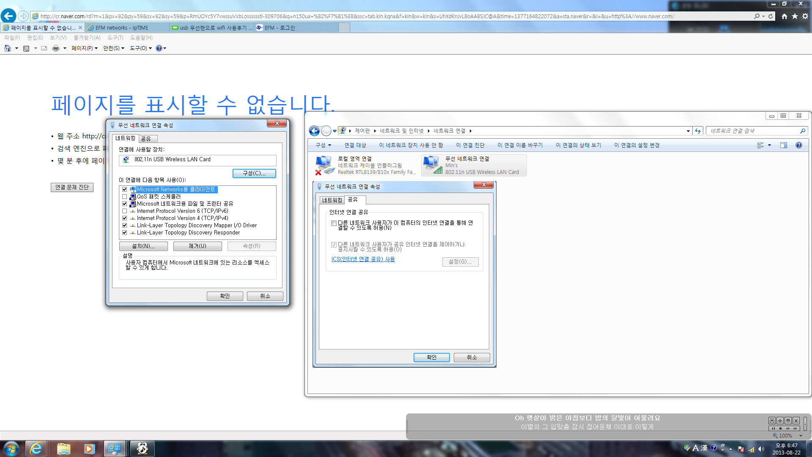Viewport: 812px width, 457px height.
Task: Select the 무선 네트워크 연결 adapter icon
Action: [432, 165]
